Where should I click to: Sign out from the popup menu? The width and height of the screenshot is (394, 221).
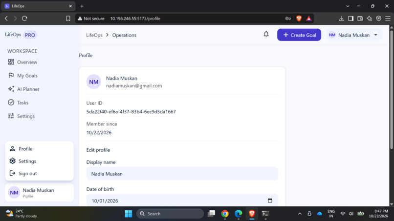tap(40, 173)
